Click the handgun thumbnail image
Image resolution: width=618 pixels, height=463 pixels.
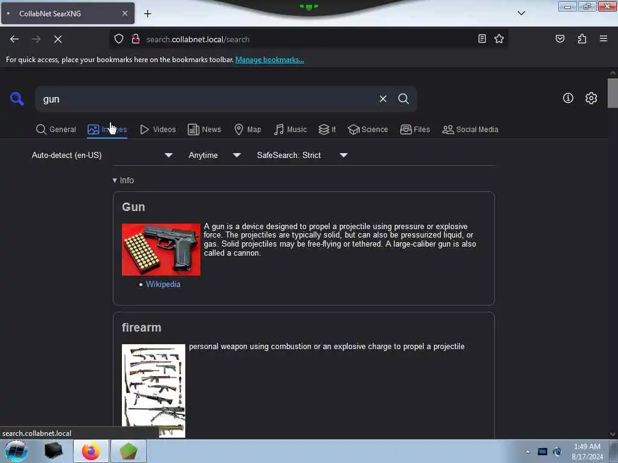[x=161, y=250]
